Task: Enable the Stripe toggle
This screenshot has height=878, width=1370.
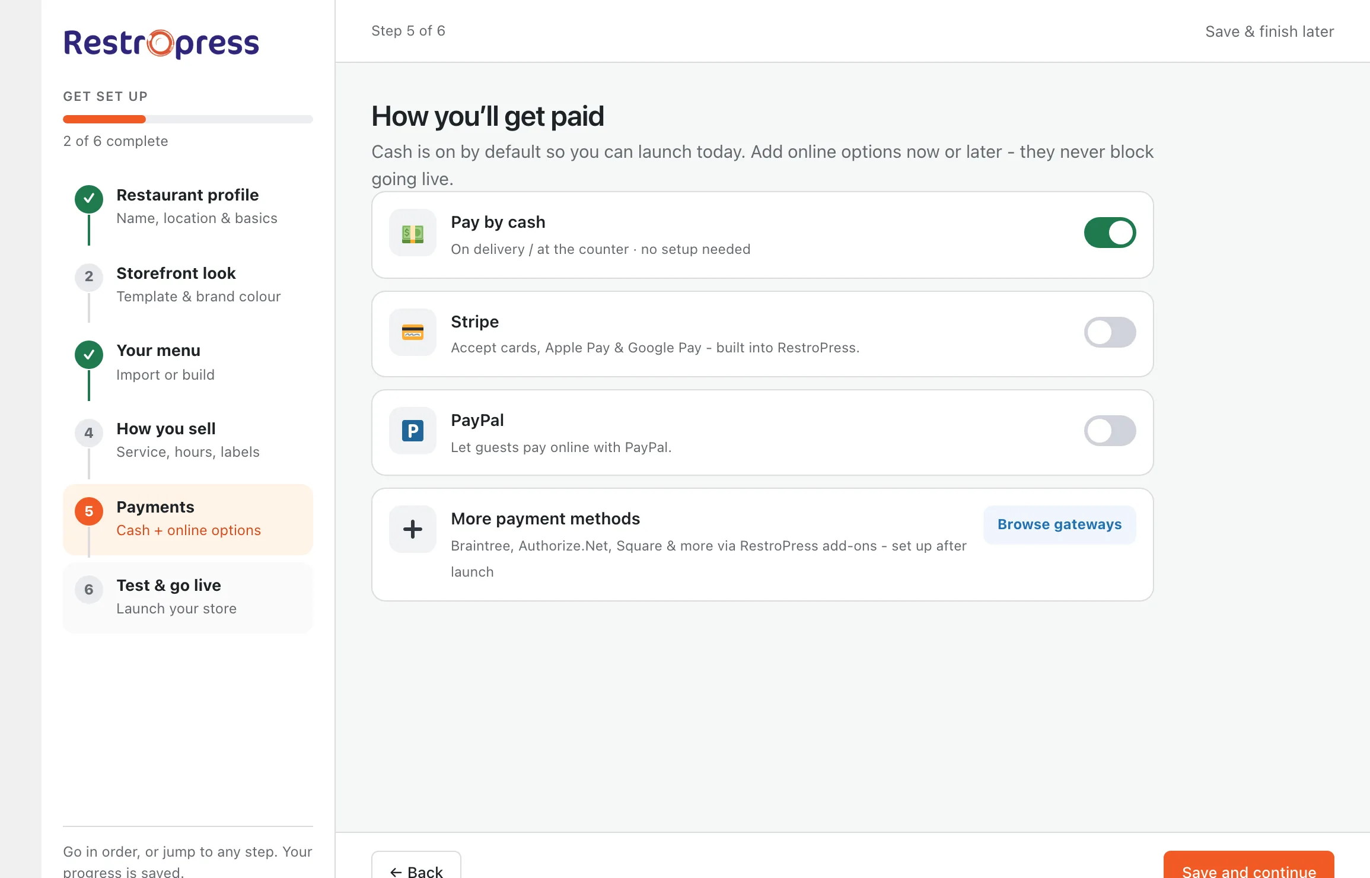Action: coord(1110,332)
